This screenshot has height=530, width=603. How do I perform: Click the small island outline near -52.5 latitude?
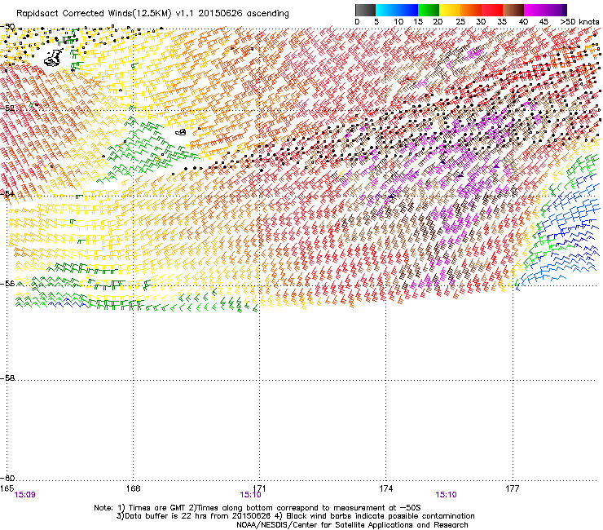(181, 132)
